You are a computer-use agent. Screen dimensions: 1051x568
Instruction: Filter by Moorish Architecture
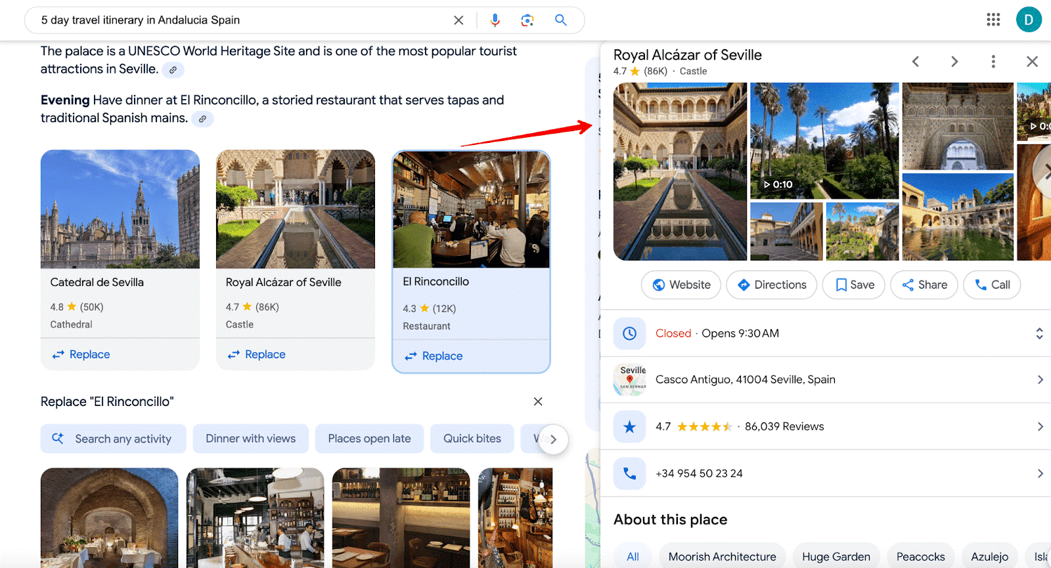pyautogui.click(x=723, y=557)
